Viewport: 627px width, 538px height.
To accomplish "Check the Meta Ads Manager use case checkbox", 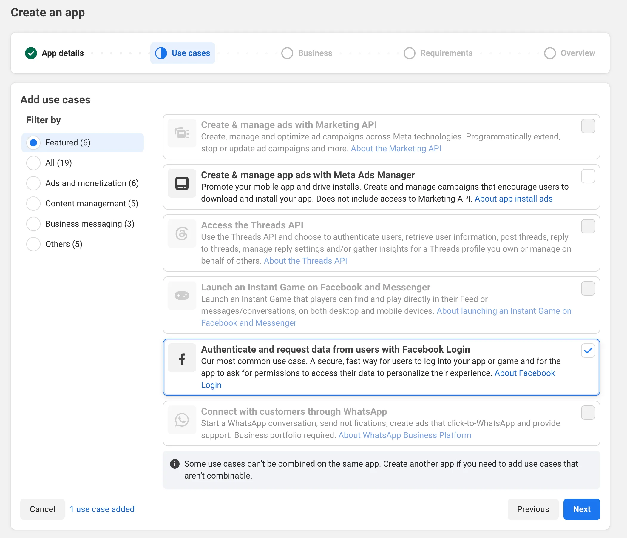I will click(x=588, y=176).
